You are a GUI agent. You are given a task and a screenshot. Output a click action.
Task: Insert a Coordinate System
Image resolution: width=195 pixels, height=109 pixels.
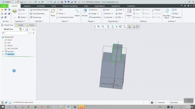65,17
